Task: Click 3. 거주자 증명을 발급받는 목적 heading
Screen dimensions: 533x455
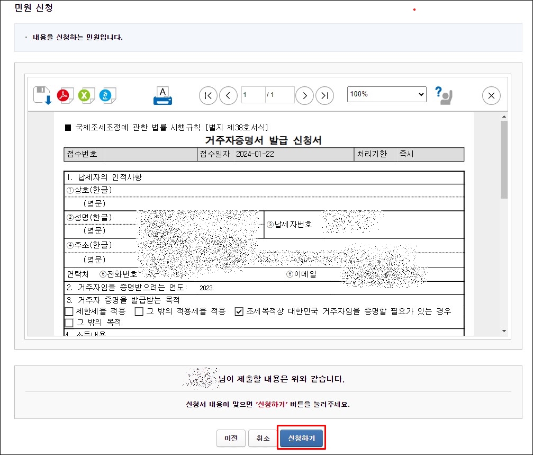Action: point(123,300)
